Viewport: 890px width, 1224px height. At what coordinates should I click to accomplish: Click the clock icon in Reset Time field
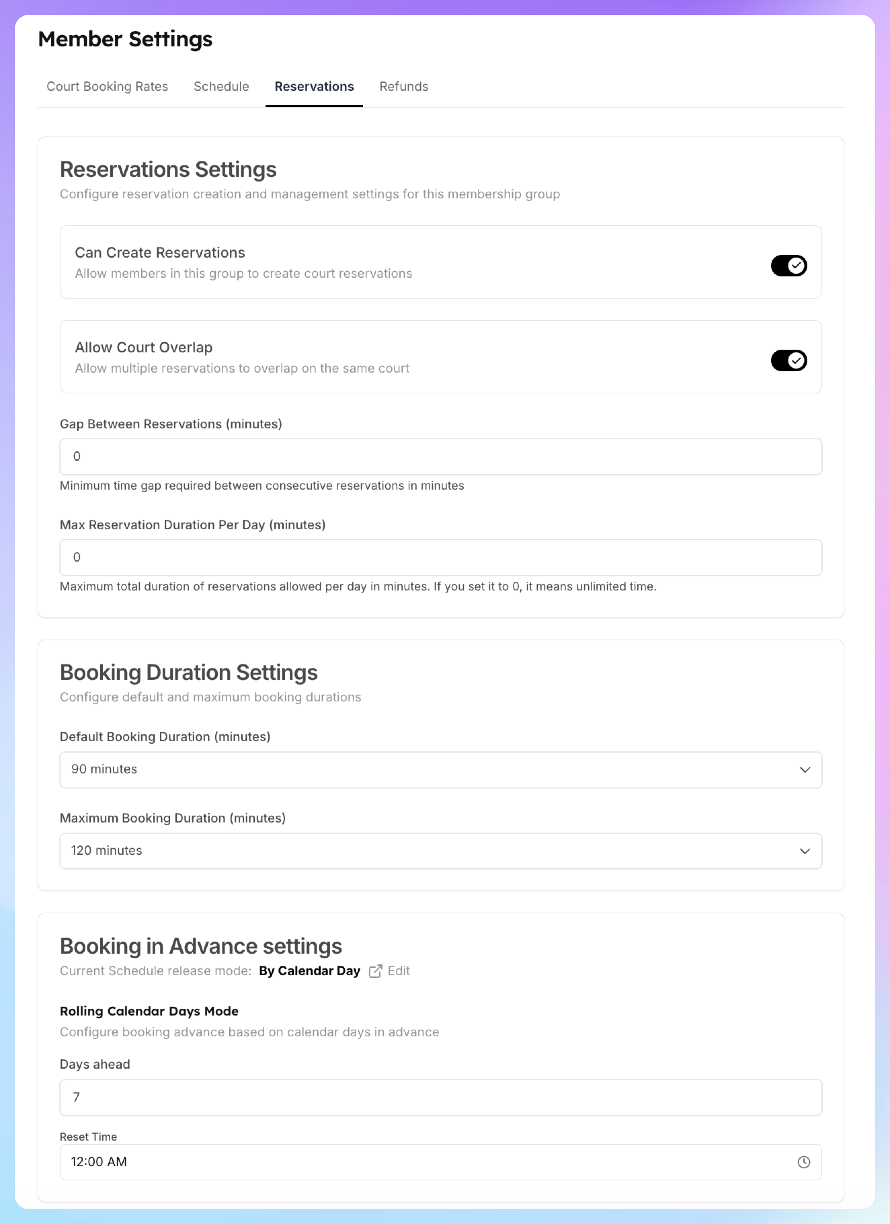point(804,1162)
